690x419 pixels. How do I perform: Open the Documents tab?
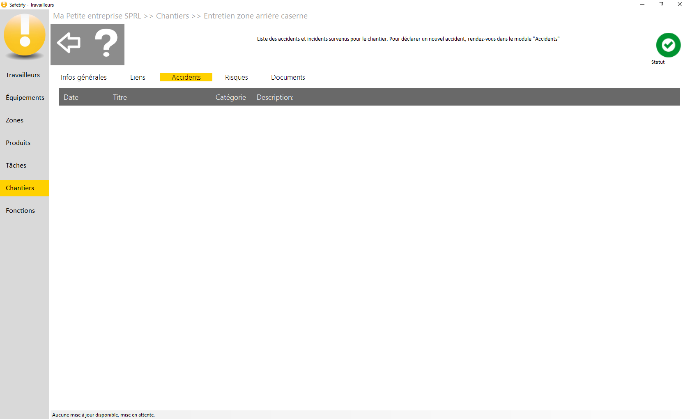(x=288, y=77)
